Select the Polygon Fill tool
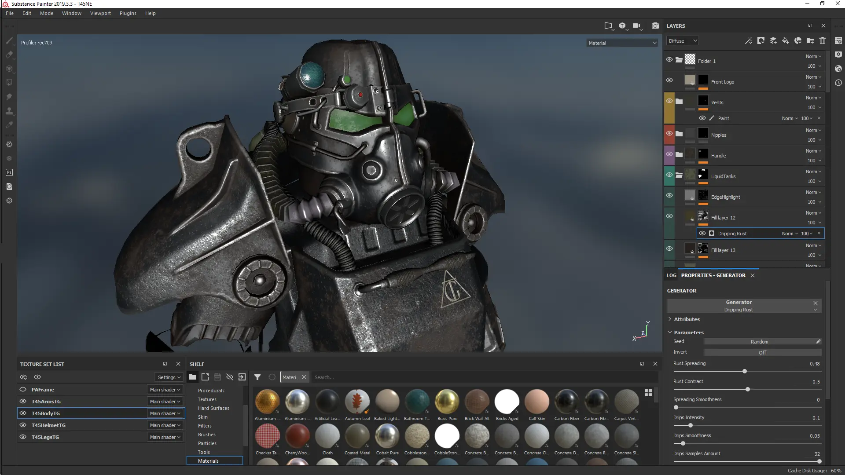Screen dimensions: 845x475 click(9, 83)
